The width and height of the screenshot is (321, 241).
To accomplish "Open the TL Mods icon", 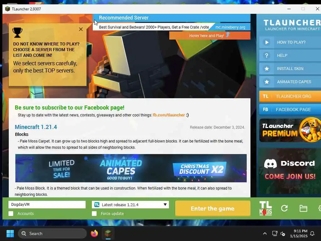I will click(x=266, y=208).
